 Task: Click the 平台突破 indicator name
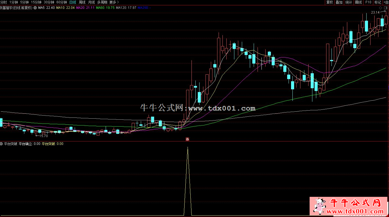11,144
